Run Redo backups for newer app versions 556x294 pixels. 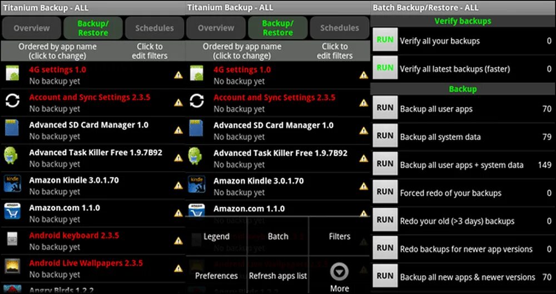click(x=385, y=247)
